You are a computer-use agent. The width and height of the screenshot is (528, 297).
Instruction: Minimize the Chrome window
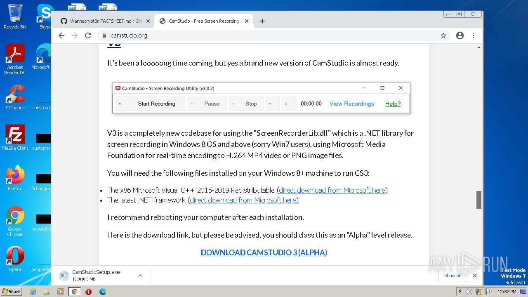pos(448,14)
